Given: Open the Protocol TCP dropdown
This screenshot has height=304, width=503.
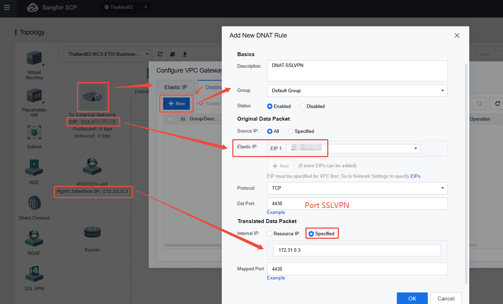Looking at the screenshot, I should coord(357,188).
